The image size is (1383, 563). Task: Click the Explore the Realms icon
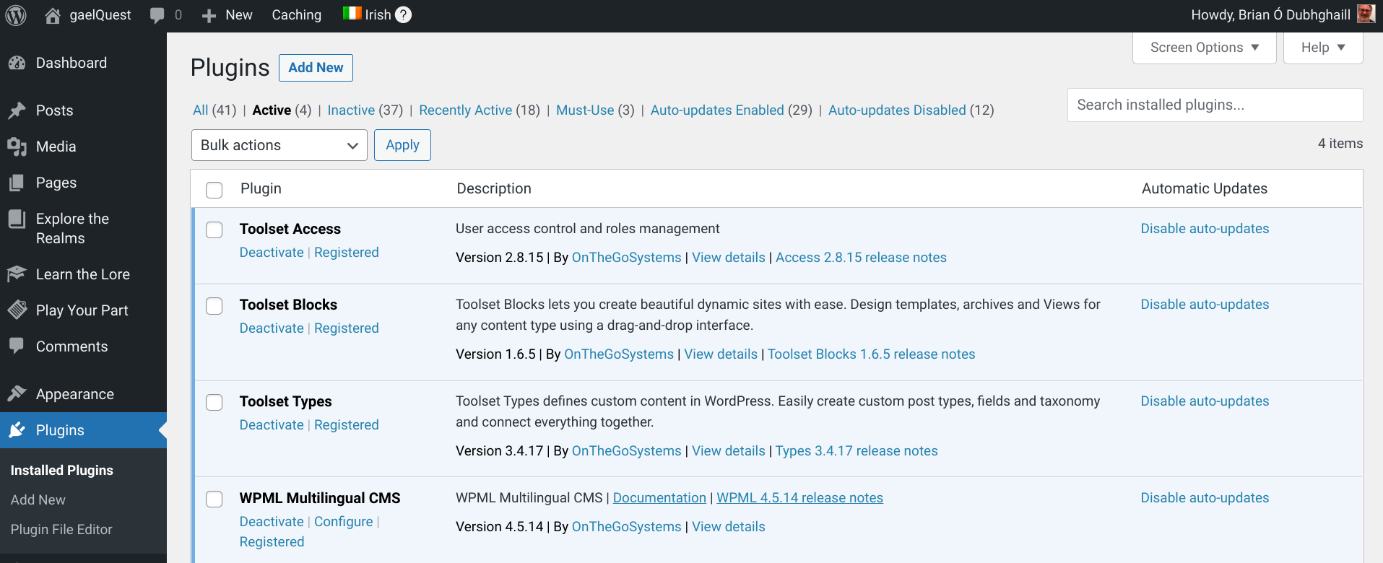(x=17, y=219)
